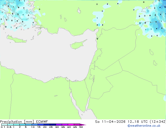Click the legend label "35"
Screen dimensions: 166x128
63,127
